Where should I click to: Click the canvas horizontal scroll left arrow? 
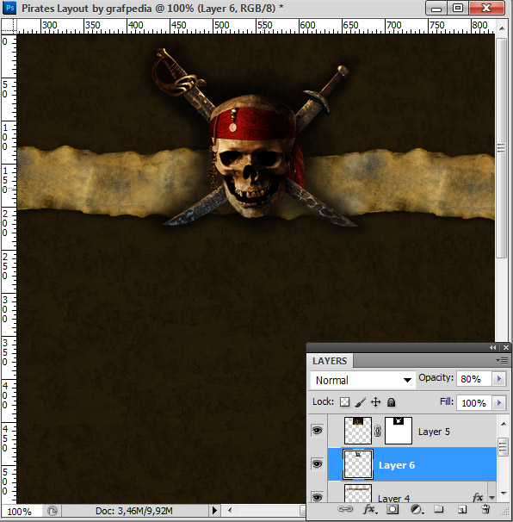229,510
